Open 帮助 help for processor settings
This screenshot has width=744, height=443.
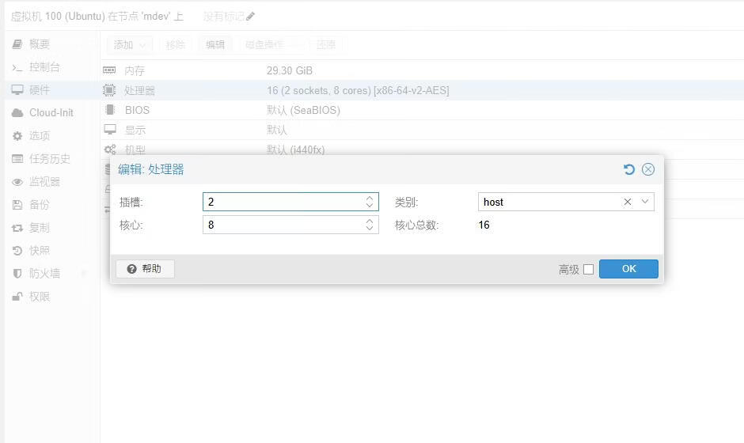point(145,269)
